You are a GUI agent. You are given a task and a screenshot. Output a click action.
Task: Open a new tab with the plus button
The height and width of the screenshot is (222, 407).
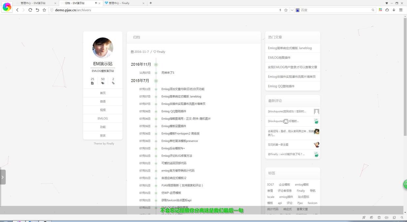151,3
